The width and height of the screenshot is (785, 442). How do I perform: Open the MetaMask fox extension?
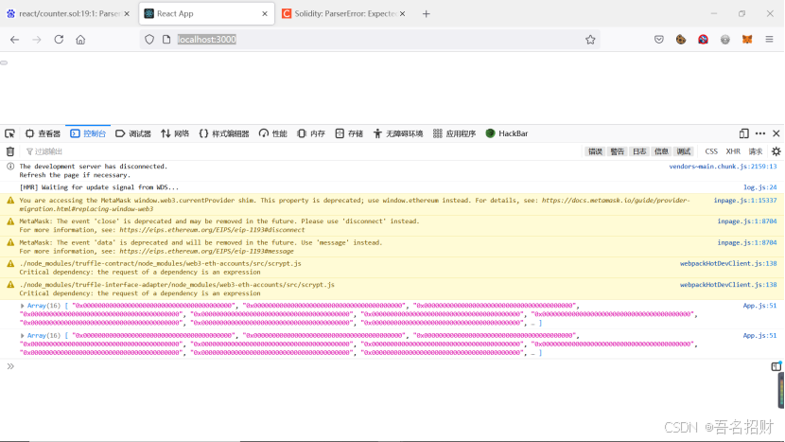(747, 40)
